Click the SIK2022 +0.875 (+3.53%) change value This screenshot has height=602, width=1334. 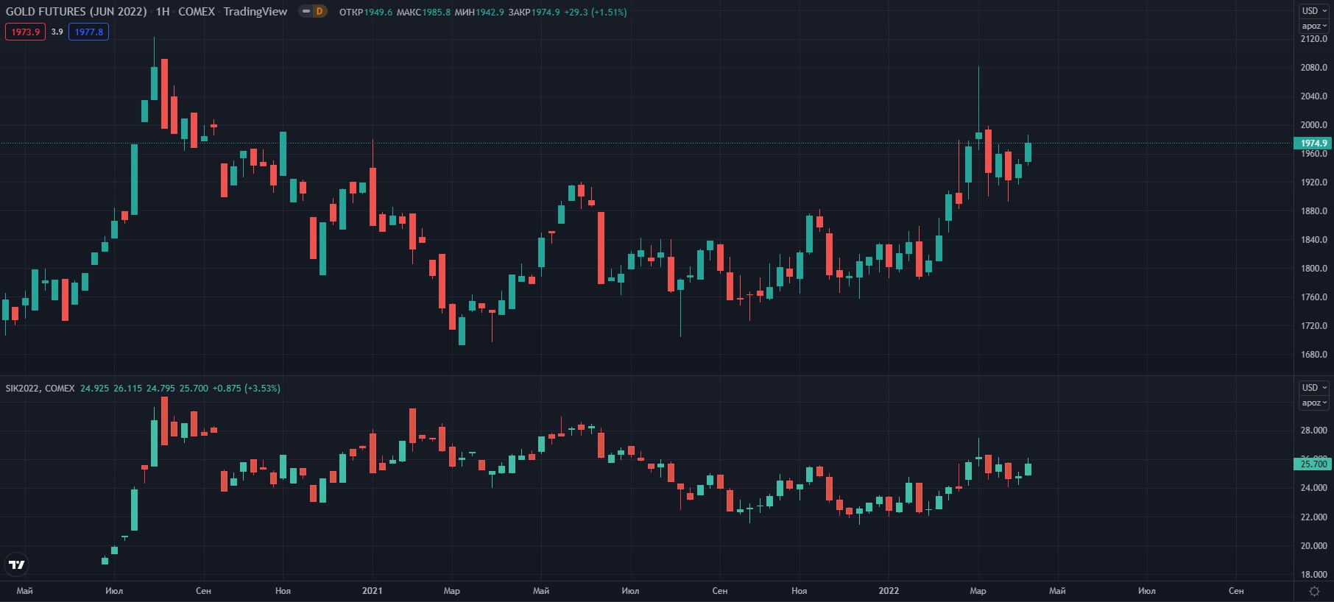pos(247,388)
